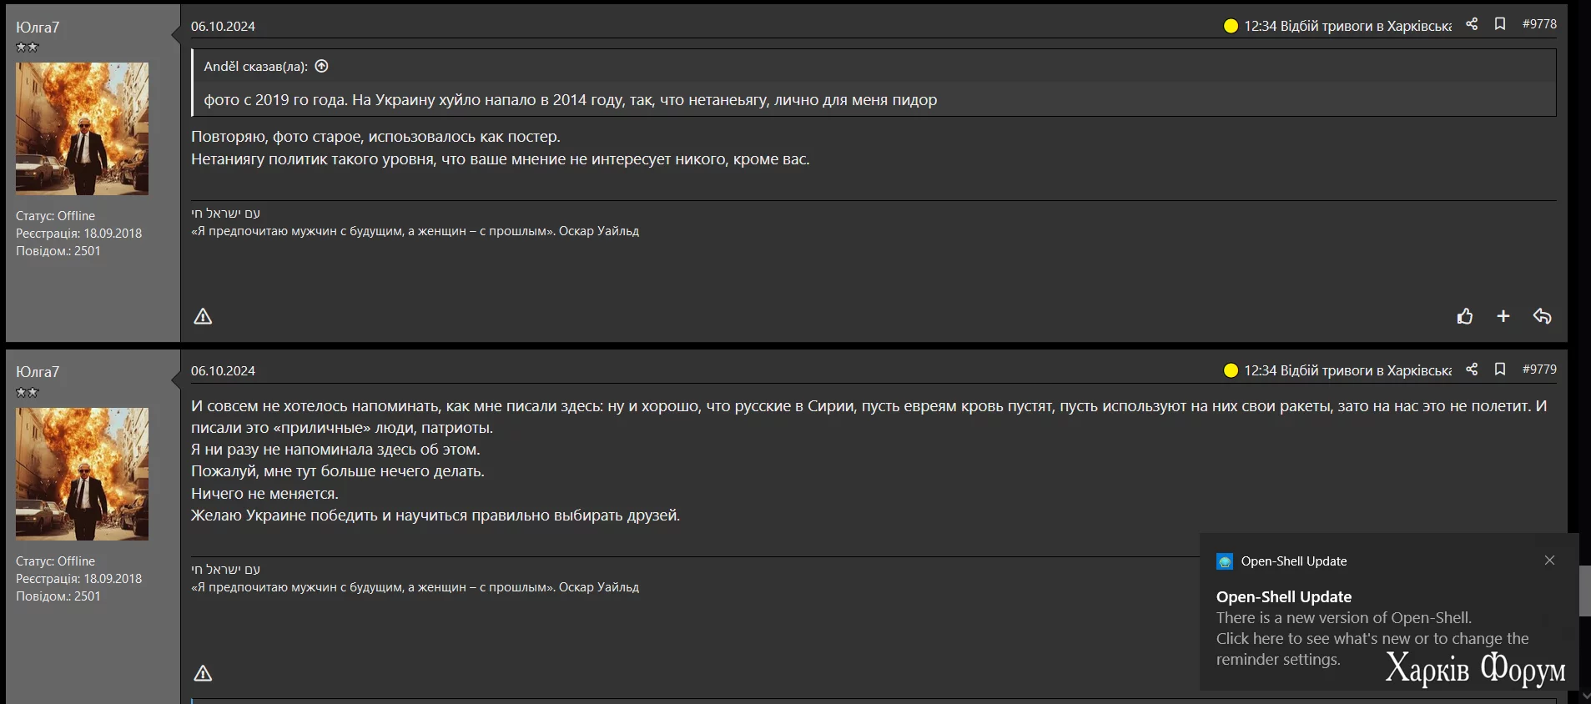This screenshot has height=704, width=1591.
Task: Click air alert status in post #9778 header
Action: (x=1337, y=26)
